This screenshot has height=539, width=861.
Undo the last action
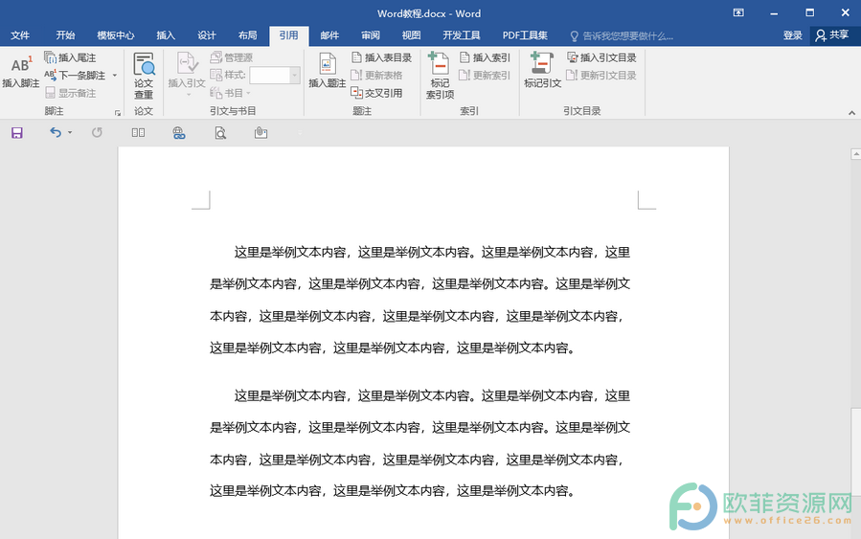(x=56, y=132)
